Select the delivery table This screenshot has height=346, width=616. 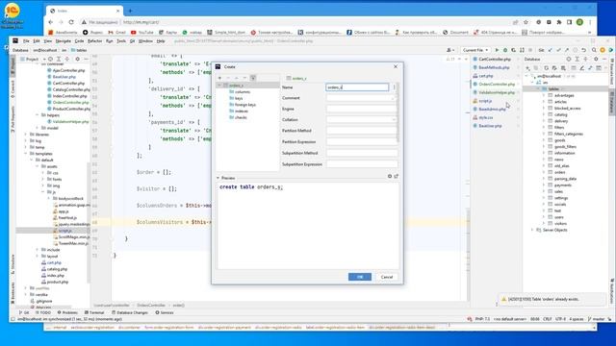(561, 121)
